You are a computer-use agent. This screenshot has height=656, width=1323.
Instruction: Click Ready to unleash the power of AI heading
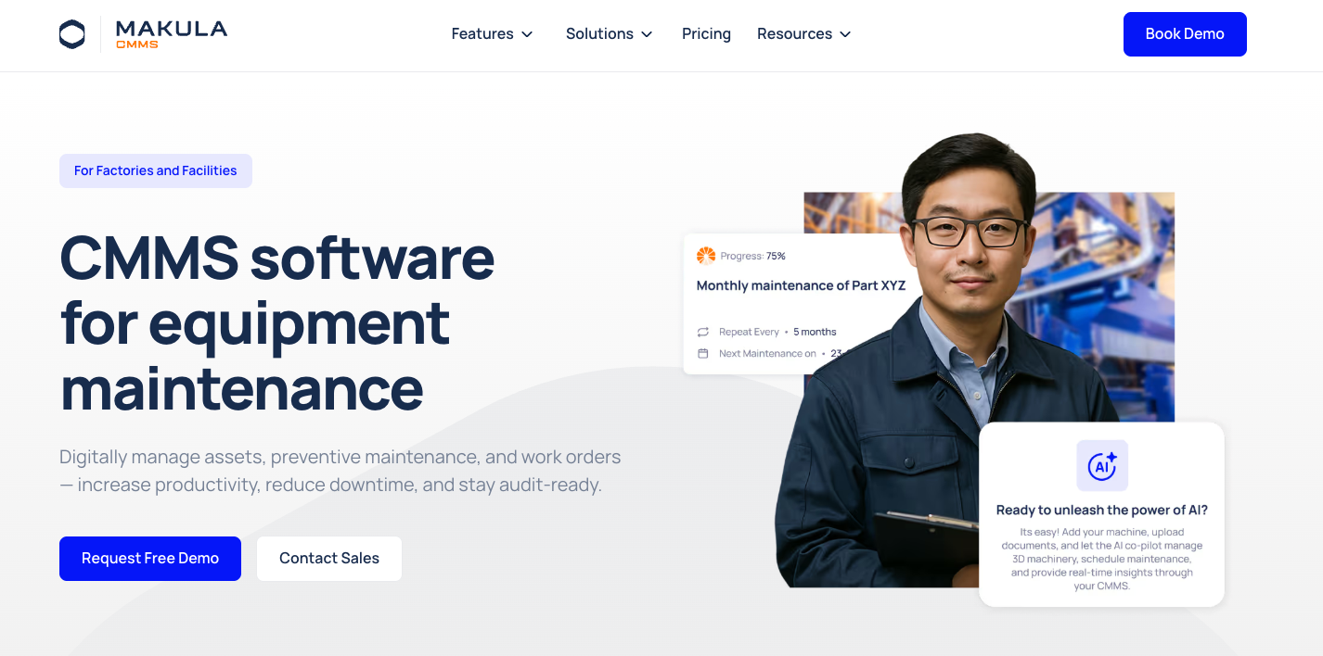pos(1102,510)
